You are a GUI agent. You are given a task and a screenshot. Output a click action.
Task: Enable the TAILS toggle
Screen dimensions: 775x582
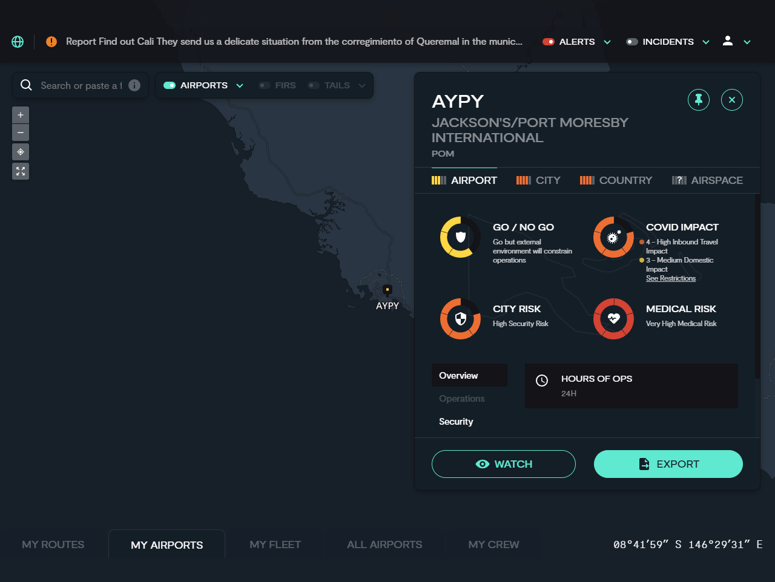pyautogui.click(x=314, y=85)
